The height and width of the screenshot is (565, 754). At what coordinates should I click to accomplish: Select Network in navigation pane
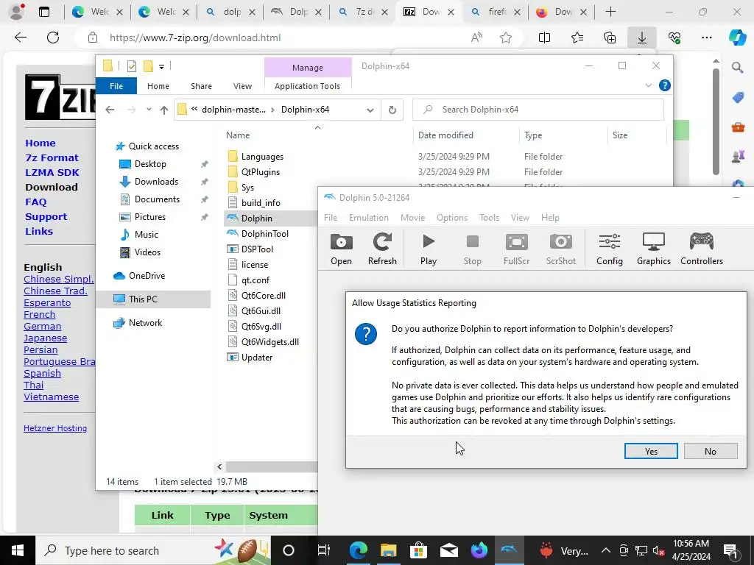tap(145, 323)
